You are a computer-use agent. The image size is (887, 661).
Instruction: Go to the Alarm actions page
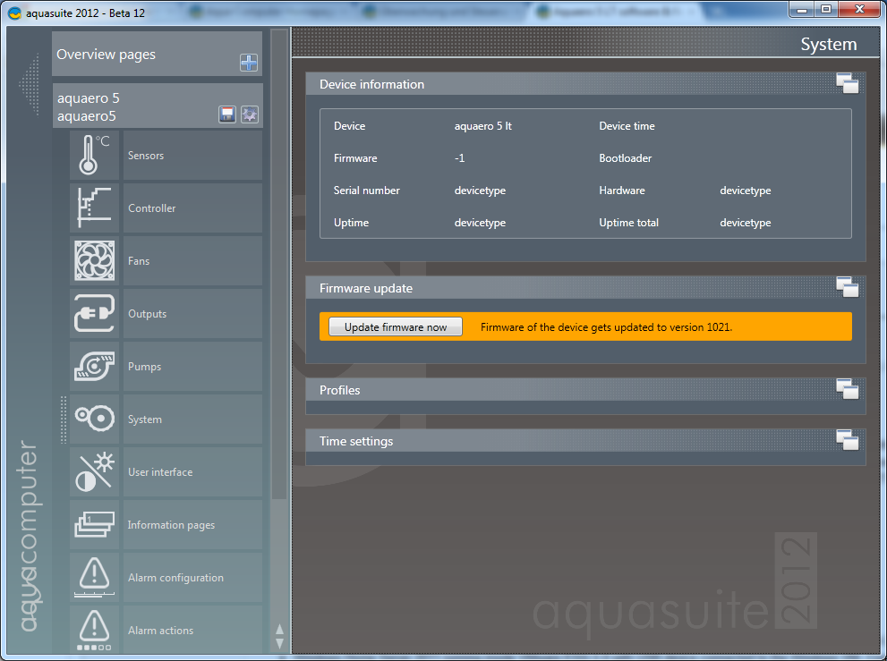point(193,630)
